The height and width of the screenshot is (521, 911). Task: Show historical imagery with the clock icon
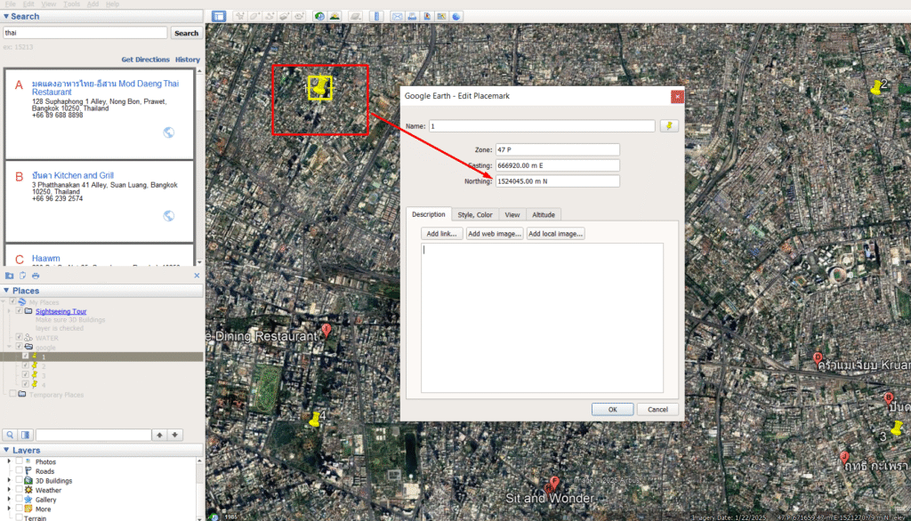(x=319, y=16)
